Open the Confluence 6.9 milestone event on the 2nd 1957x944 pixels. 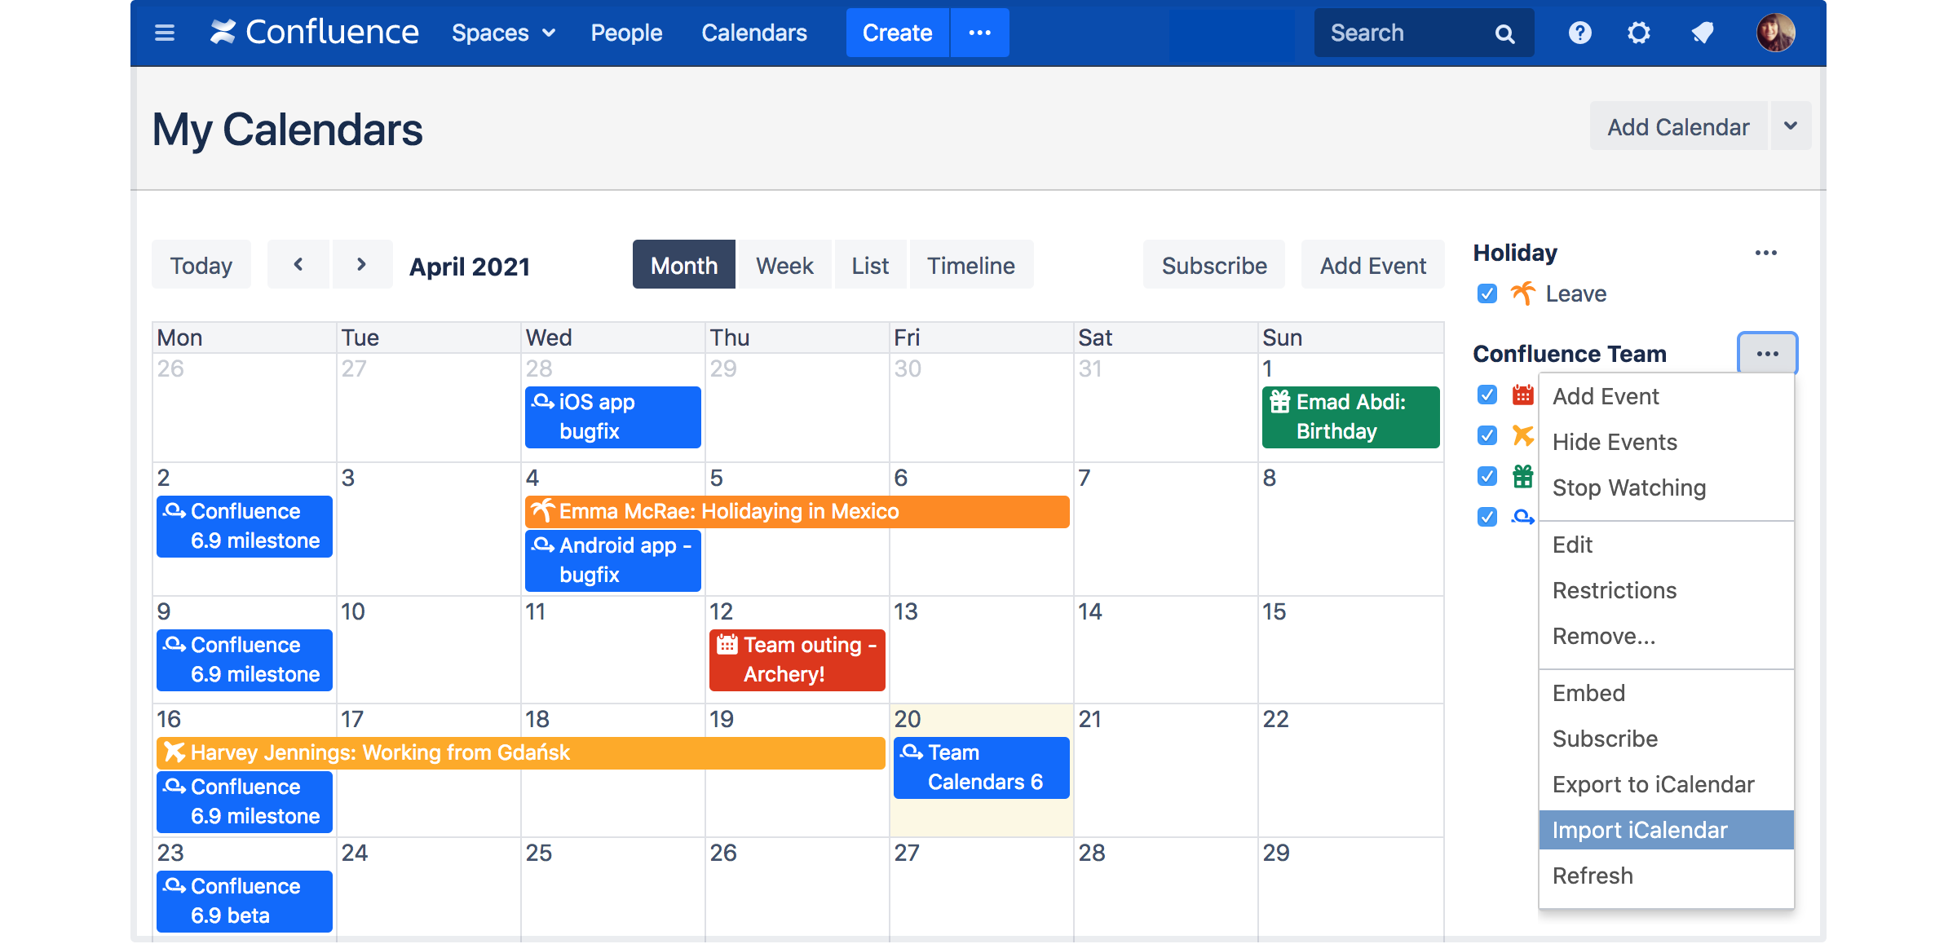point(245,526)
